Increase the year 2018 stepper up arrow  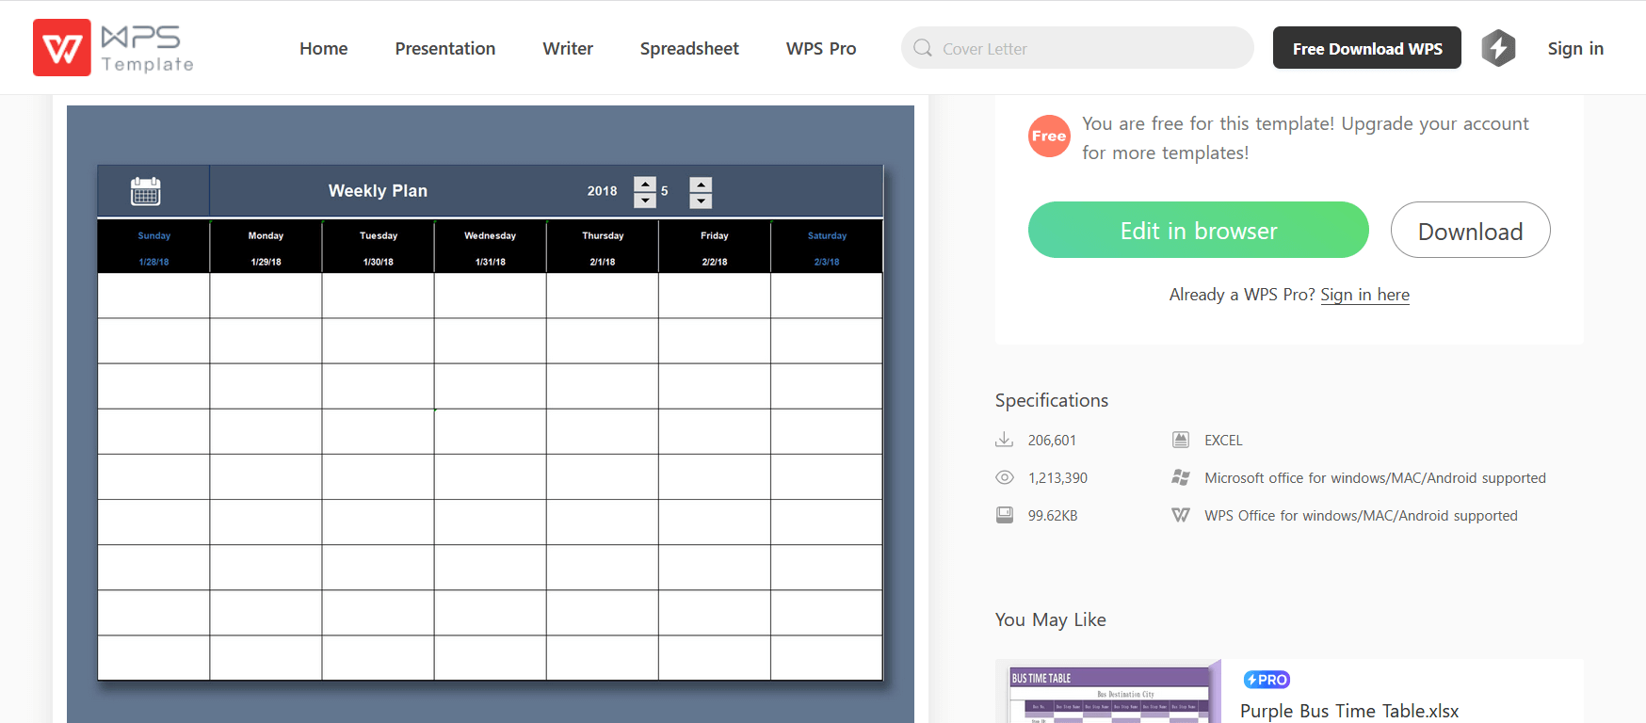click(x=645, y=184)
